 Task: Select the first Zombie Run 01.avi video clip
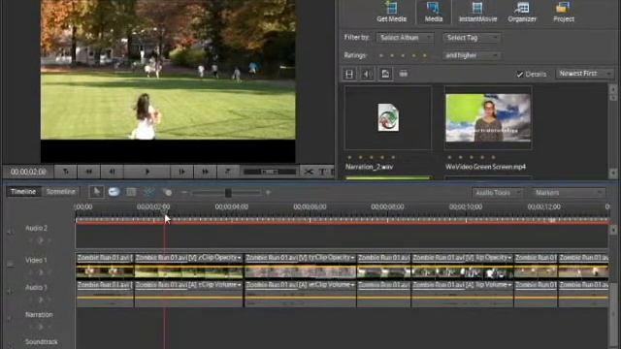pos(105,266)
